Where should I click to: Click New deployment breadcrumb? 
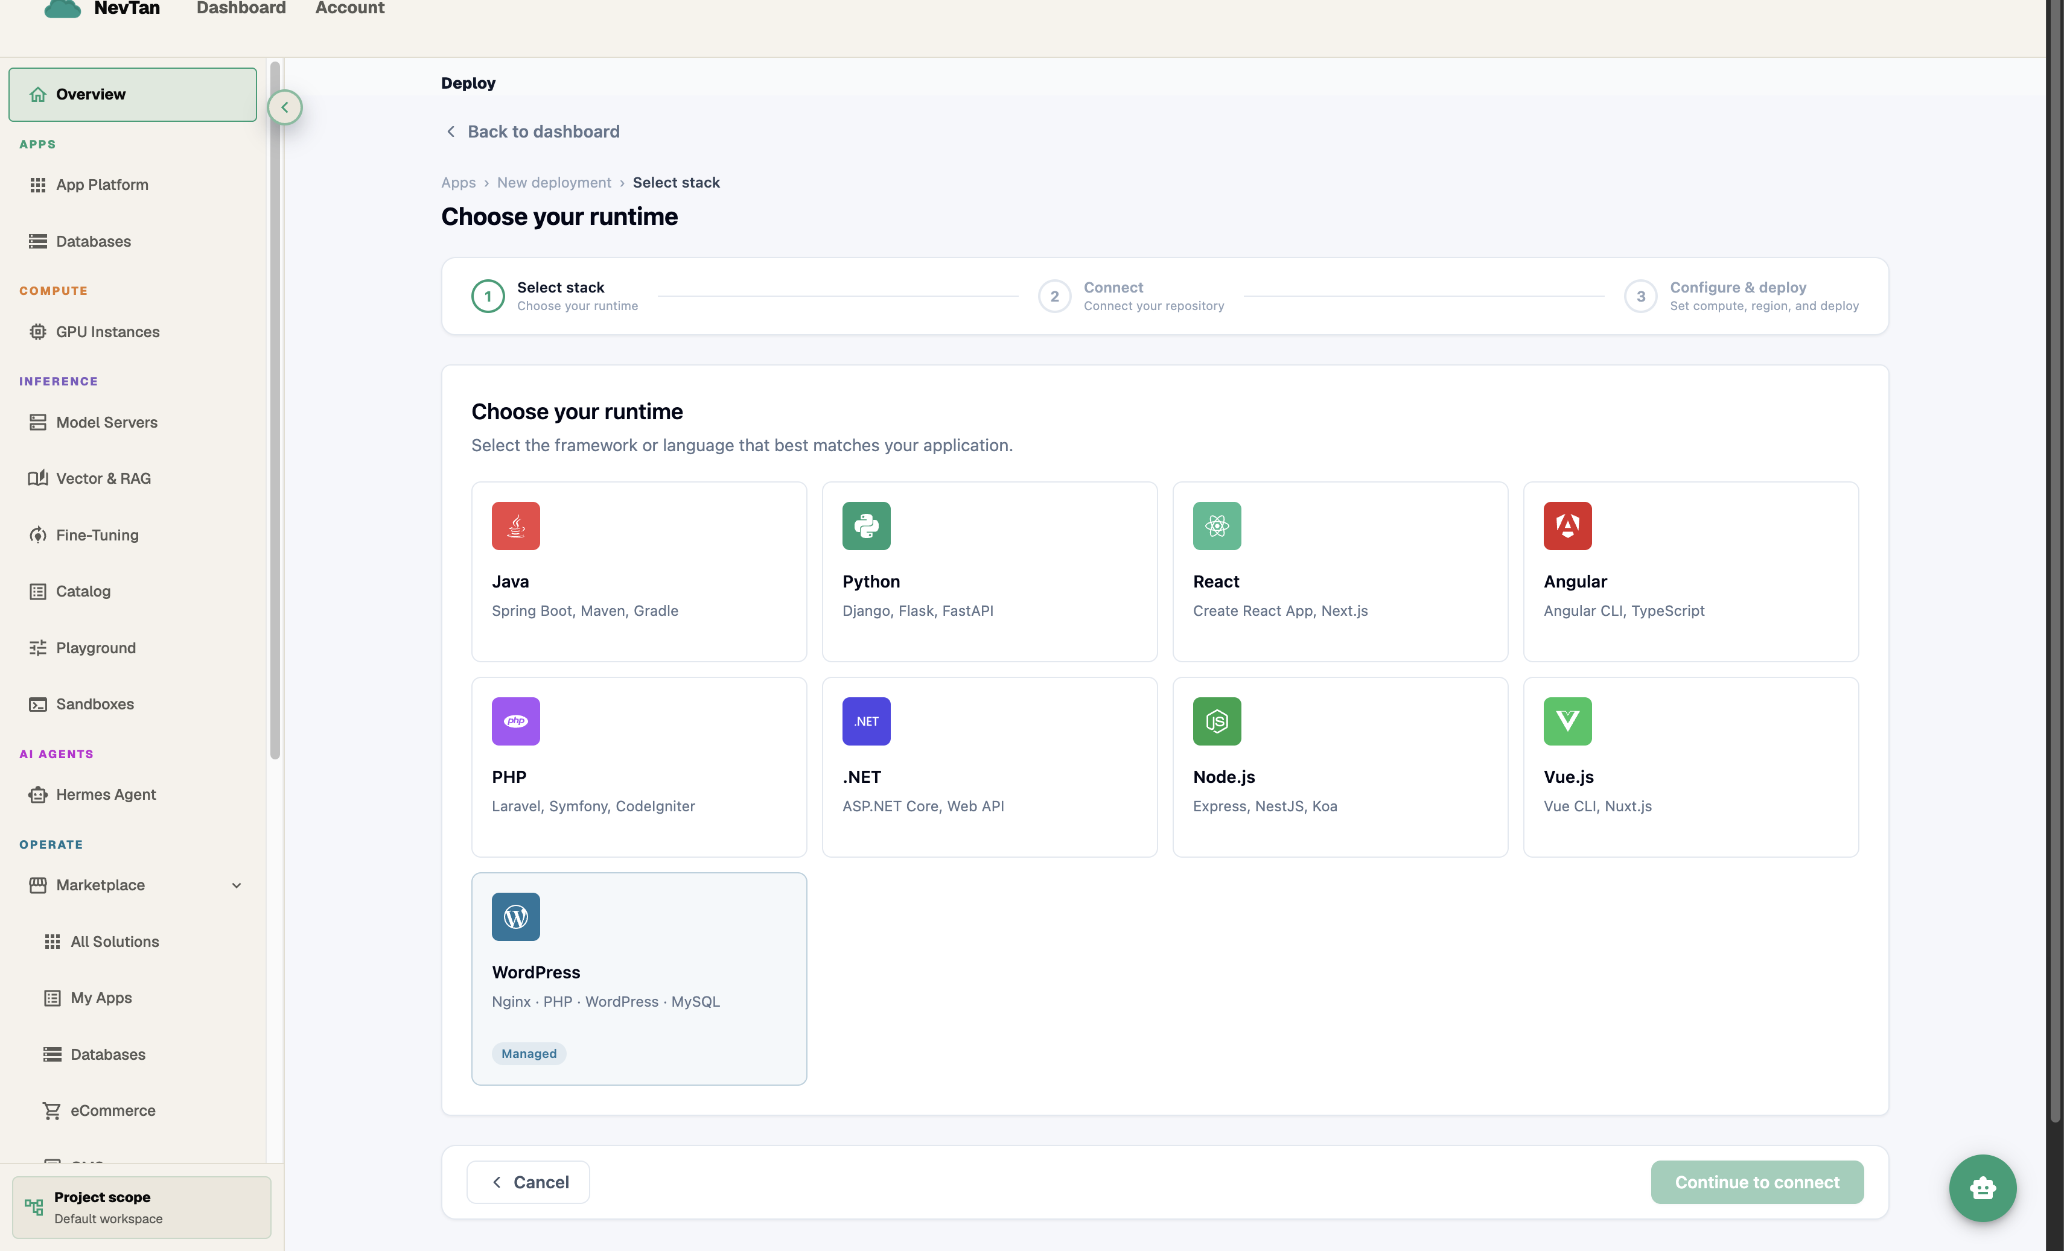[x=553, y=183]
